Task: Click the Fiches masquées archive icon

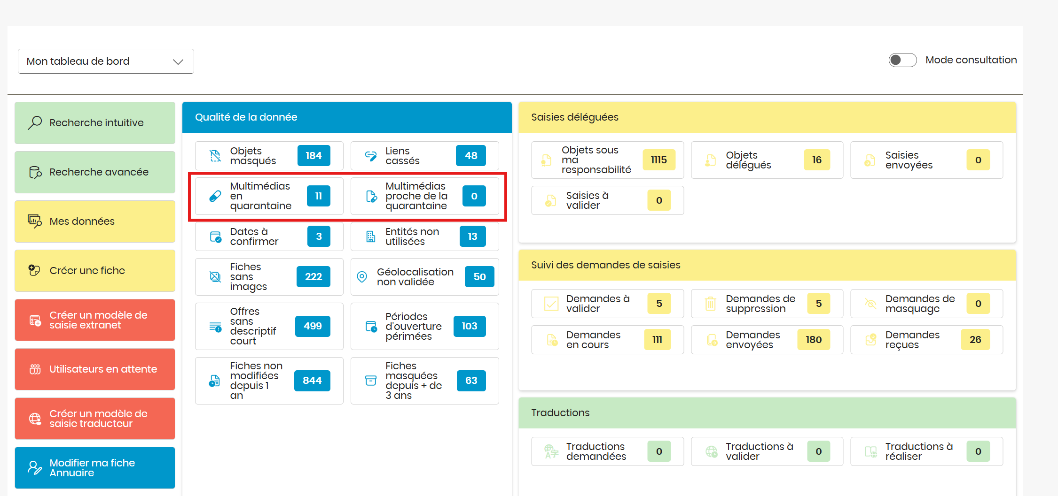Action: click(371, 381)
